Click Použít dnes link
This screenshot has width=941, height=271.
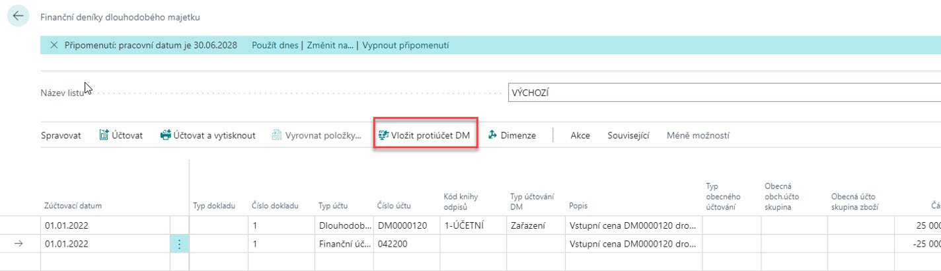[x=276, y=46]
